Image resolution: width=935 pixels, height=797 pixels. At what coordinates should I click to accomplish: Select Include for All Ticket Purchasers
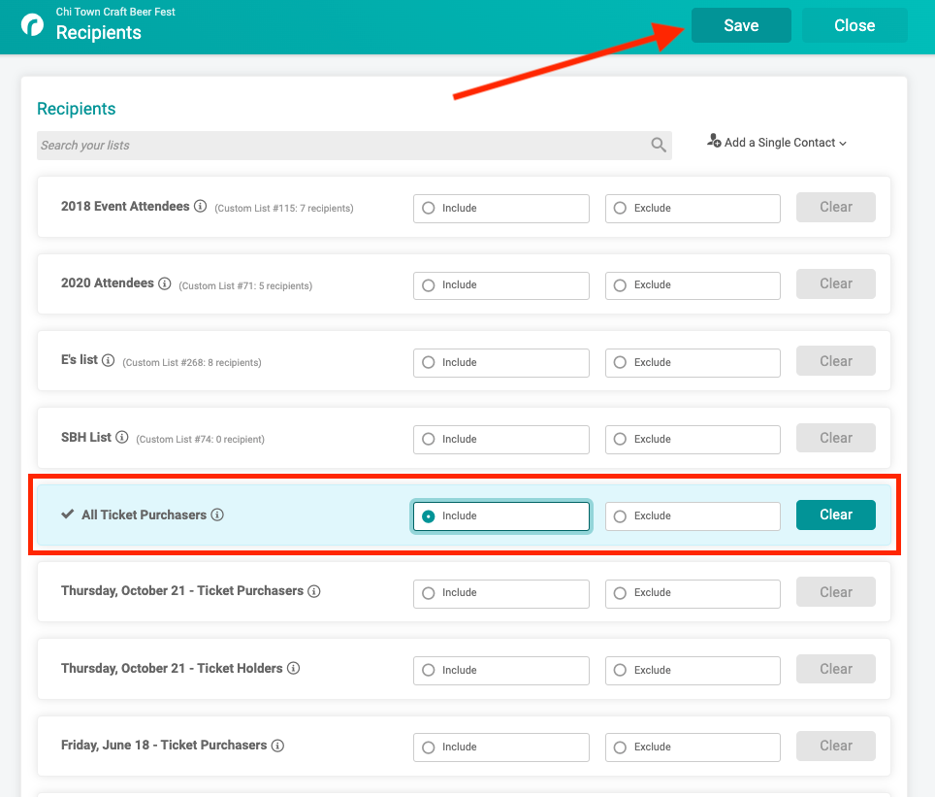(500, 516)
